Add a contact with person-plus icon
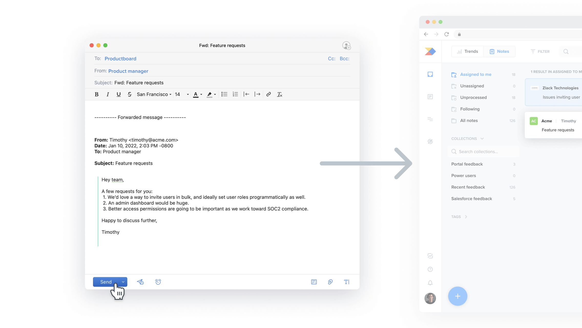Image resolution: width=582 pixels, height=328 pixels. (x=347, y=46)
